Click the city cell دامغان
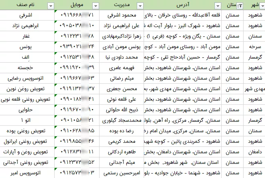The width and height of the screenshot is (265, 178). (x=254, y=152)
